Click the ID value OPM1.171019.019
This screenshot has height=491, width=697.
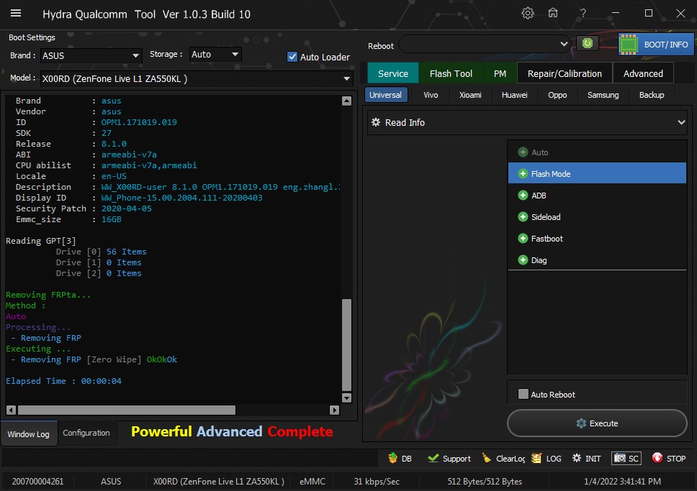[x=139, y=122]
